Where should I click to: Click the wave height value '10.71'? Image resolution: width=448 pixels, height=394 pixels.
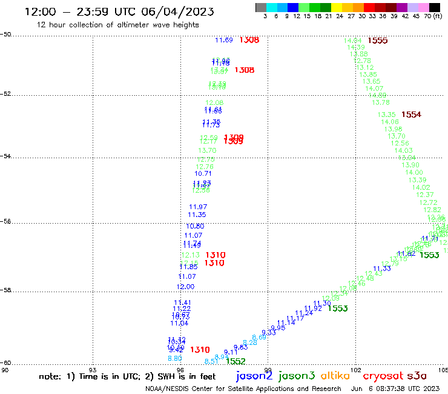click(203, 174)
